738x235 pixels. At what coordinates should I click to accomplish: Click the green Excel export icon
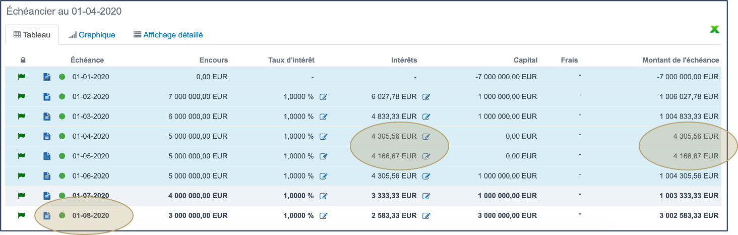(714, 30)
